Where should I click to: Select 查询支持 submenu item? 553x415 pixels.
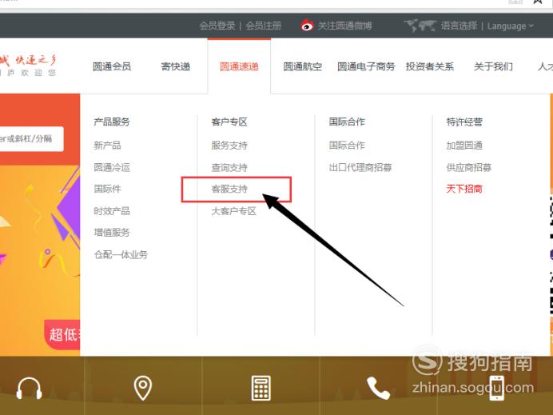[229, 167]
